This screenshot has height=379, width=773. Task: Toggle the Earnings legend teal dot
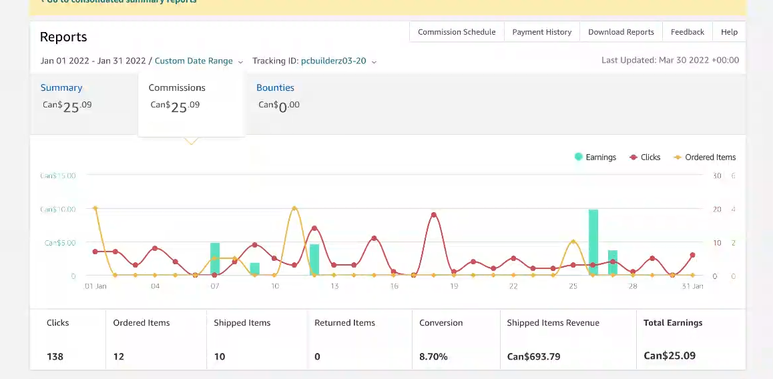(578, 157)
